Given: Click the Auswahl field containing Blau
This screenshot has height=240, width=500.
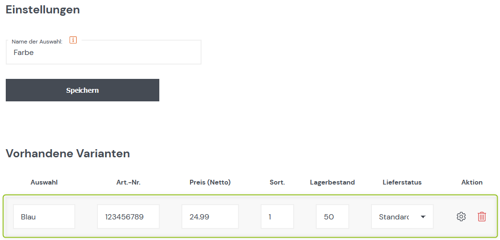Looking at the screenshot, I should [x=44, y=217].
